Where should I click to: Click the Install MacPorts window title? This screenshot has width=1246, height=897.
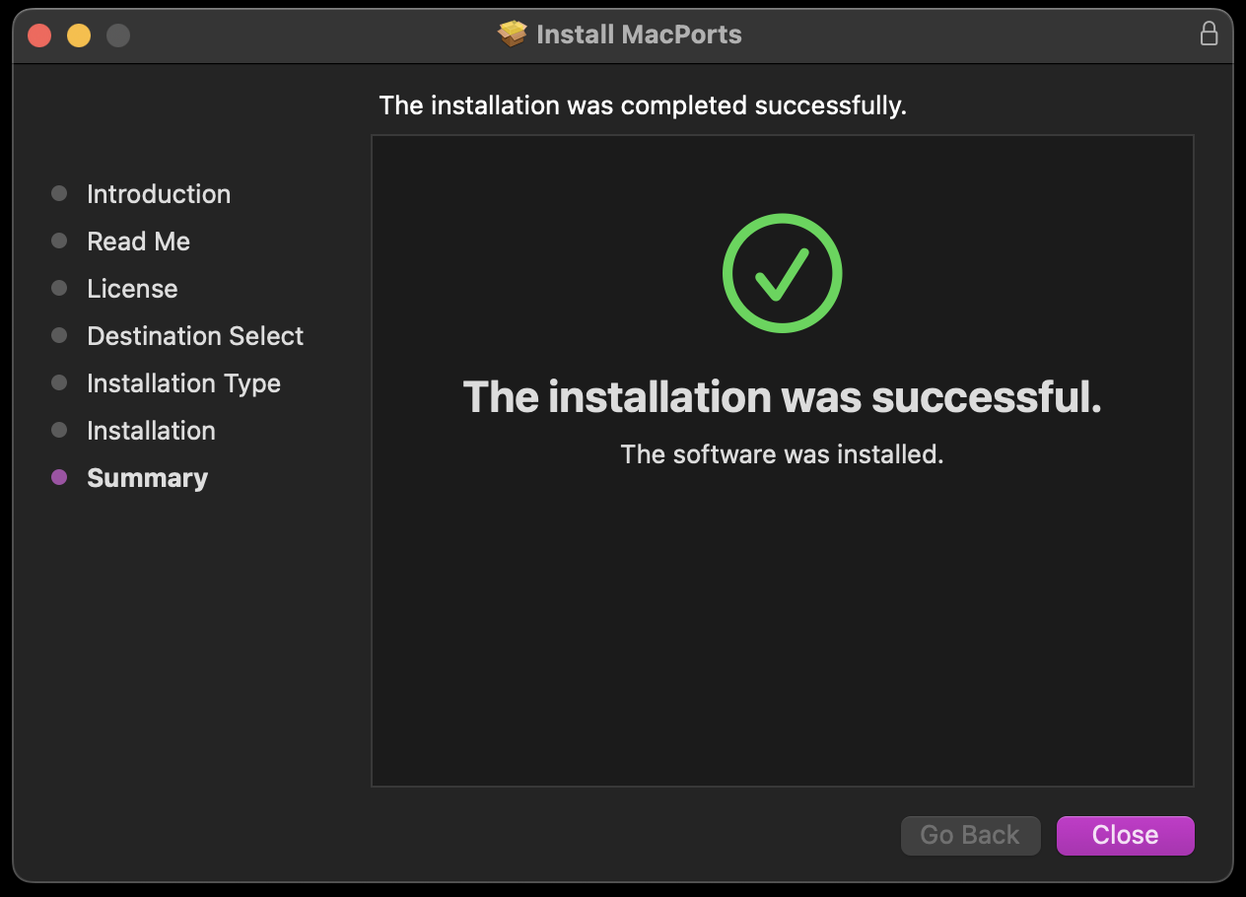pos(639,34)
